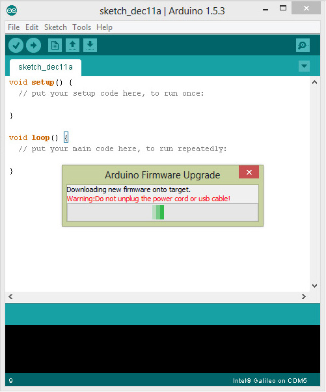
Task: Open the Sketch menu
Action: [x=55, y=27]
